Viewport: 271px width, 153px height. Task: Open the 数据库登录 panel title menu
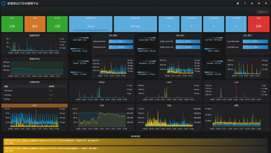click(x=35, y=35)
